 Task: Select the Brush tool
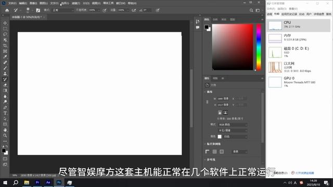pos(5,68)
